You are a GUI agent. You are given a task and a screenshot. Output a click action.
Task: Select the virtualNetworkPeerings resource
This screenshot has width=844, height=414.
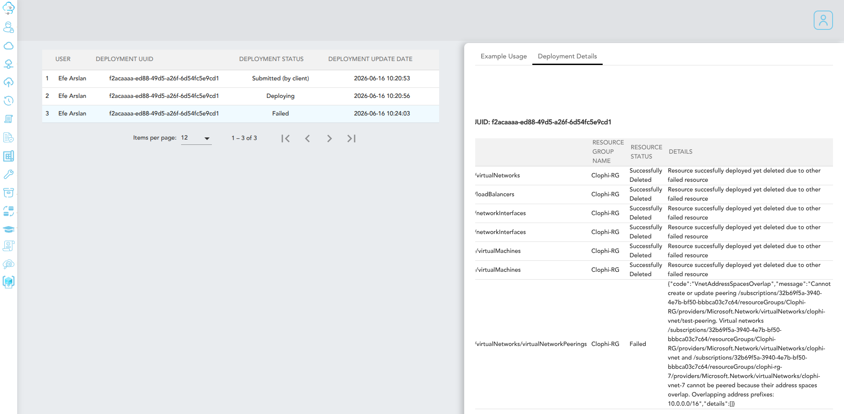(x=531, y=344)
